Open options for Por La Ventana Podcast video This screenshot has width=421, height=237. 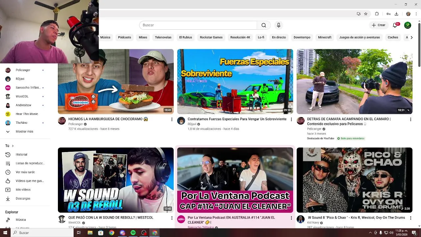coord(291,218)
